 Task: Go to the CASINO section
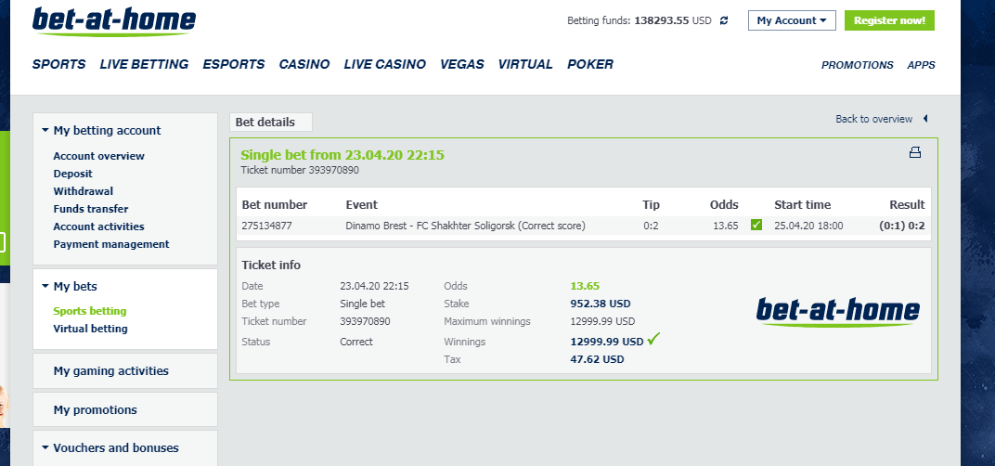[x=304, y=64]
